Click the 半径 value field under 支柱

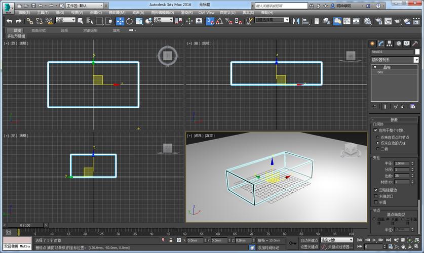pos(402,163)
